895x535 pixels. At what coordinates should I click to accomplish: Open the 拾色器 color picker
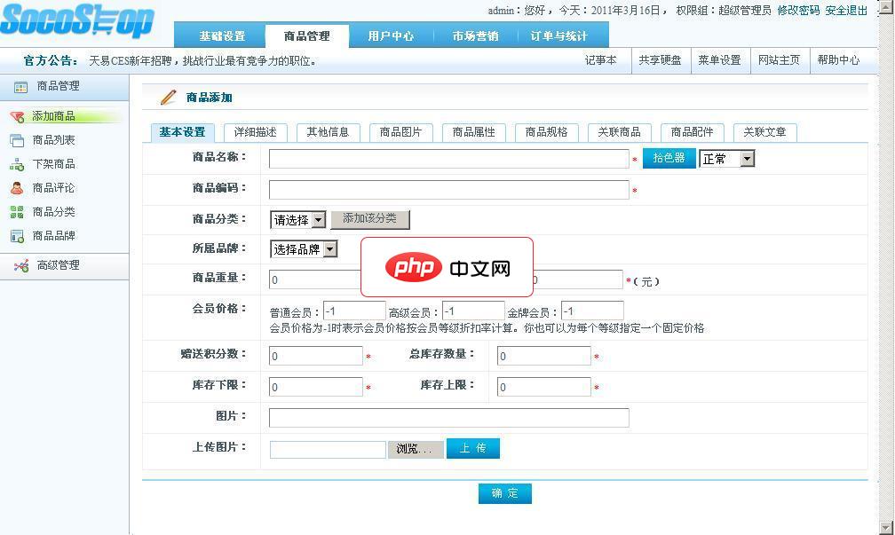(669, 158)
